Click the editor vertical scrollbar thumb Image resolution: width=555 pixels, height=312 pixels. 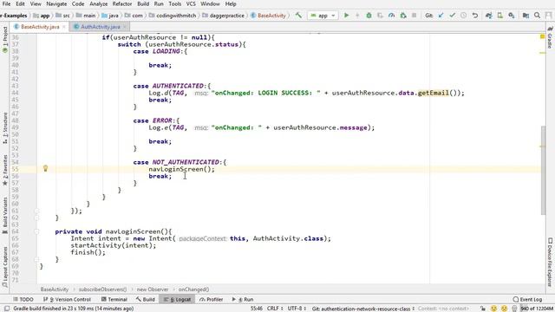tap(544, 170)
